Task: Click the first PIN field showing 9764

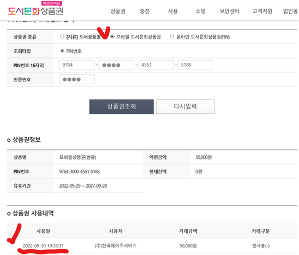Action: [77, 65]
